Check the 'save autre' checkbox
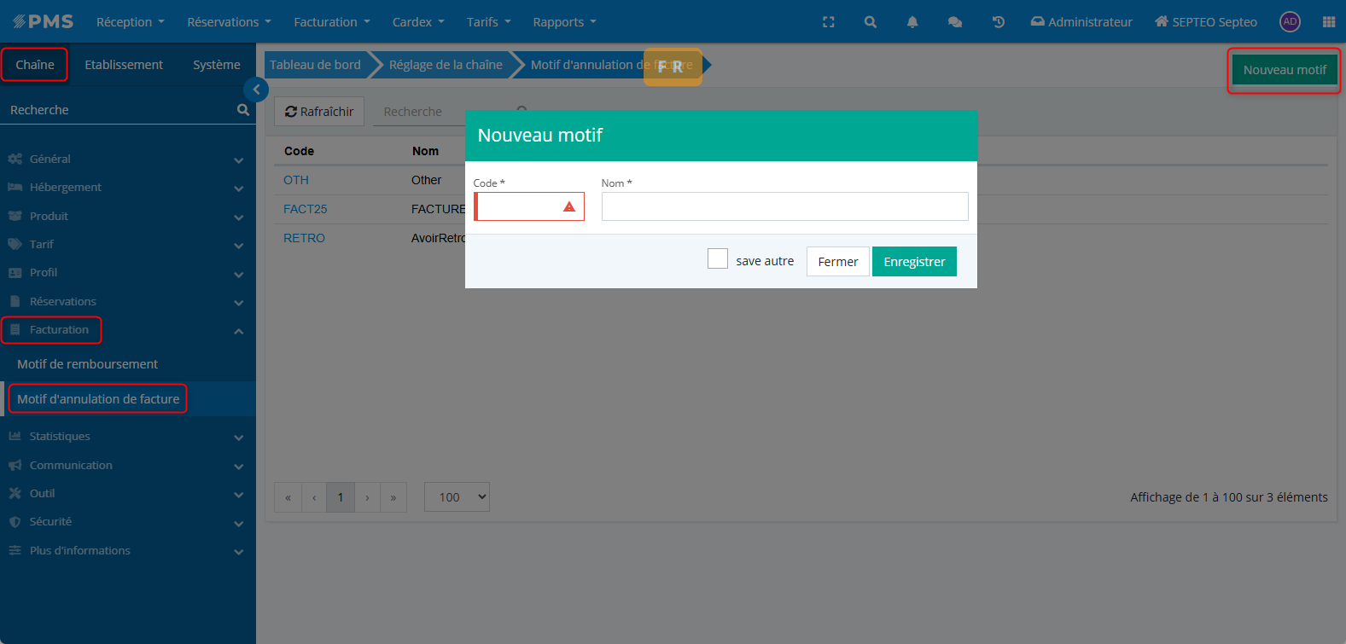The height and width of the screenshot is (644, 1346). tap(718, 259)
